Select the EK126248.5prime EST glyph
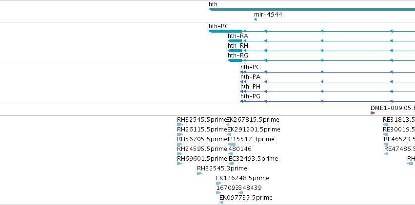The height and width of the screenshot is (205, 415). pos(218,184)
